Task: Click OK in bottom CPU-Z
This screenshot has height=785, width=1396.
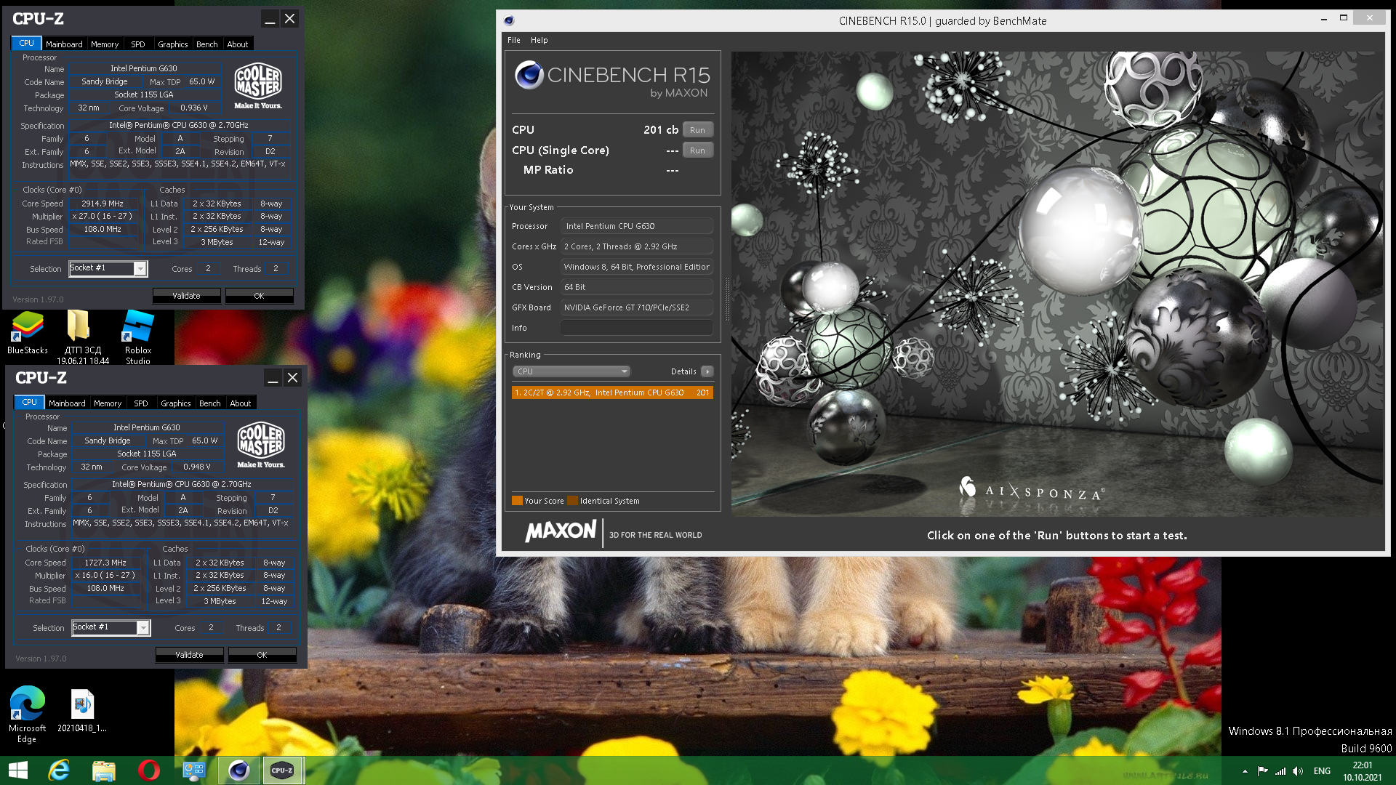Action: pyautogui.click(x=262, y=655)
